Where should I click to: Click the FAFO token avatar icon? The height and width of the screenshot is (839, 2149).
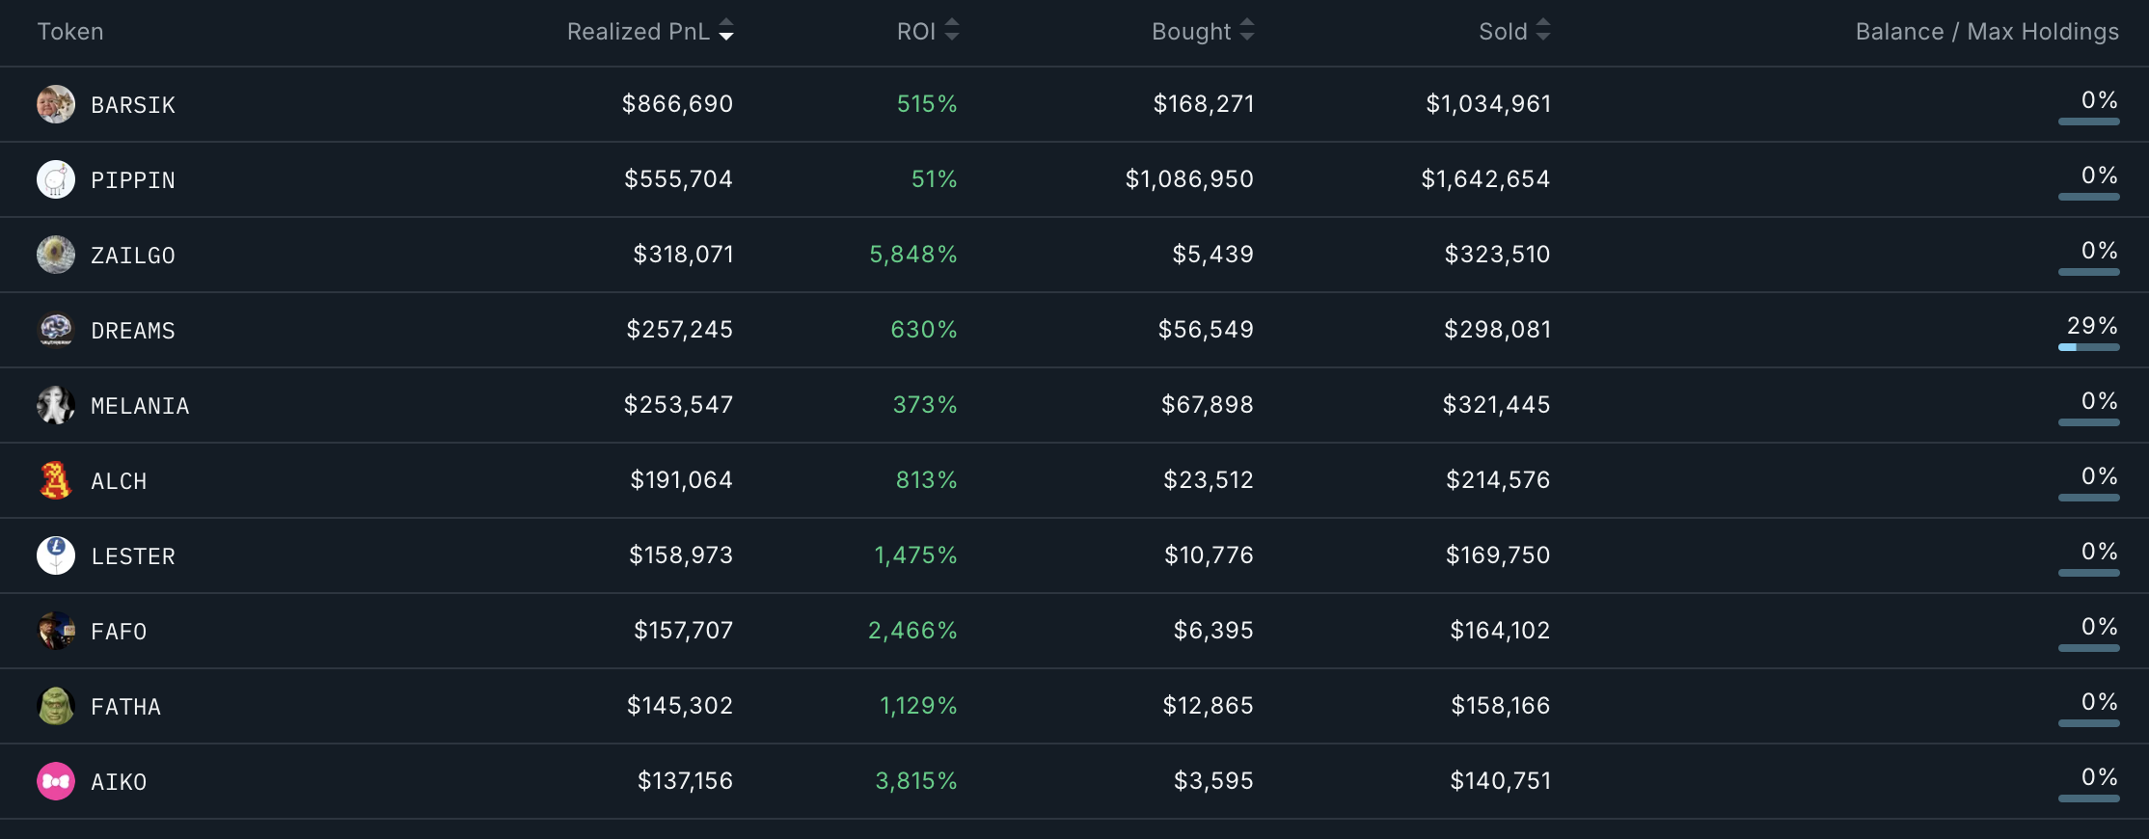click(x=56, y=631)
